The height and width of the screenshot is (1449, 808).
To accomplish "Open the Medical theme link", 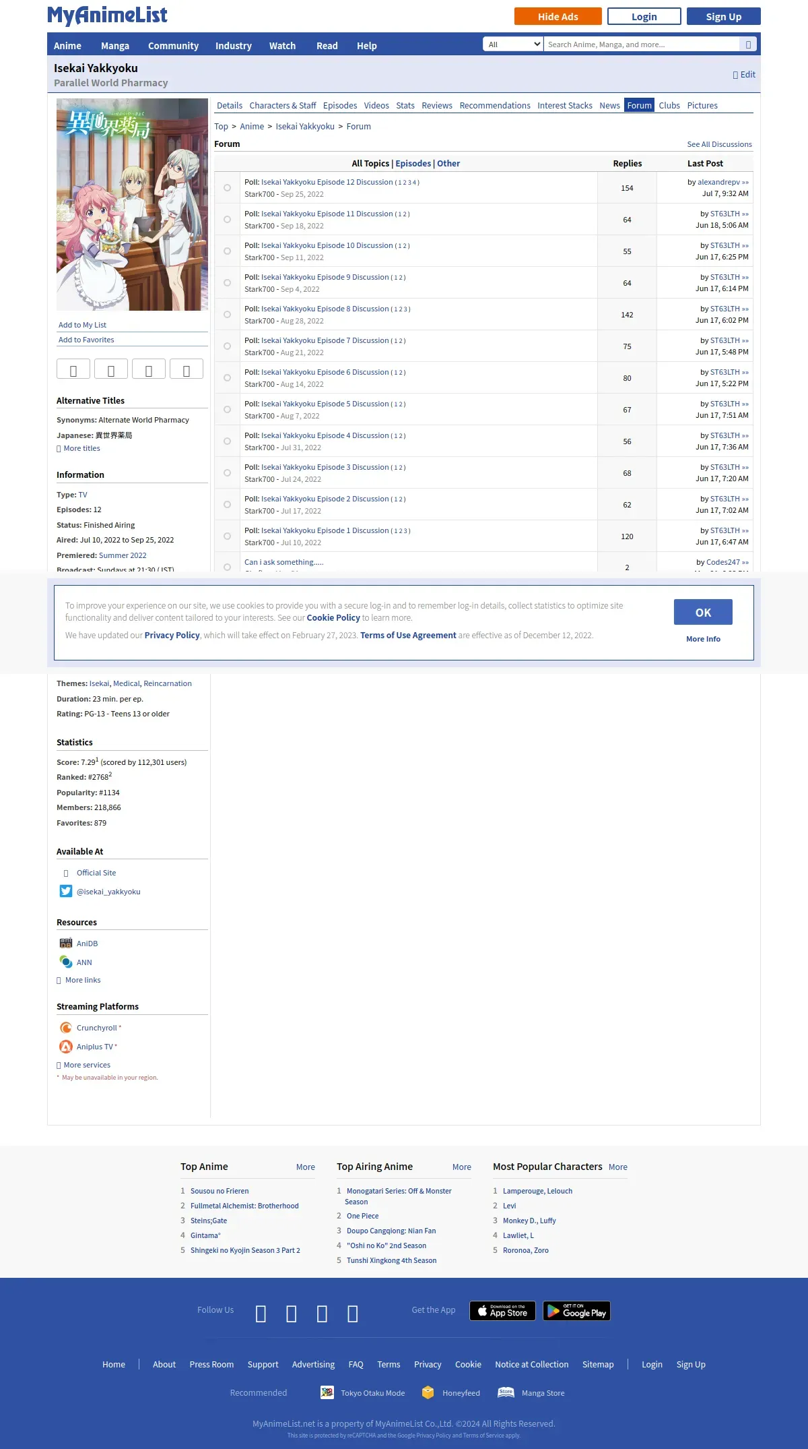I will 126,683.
